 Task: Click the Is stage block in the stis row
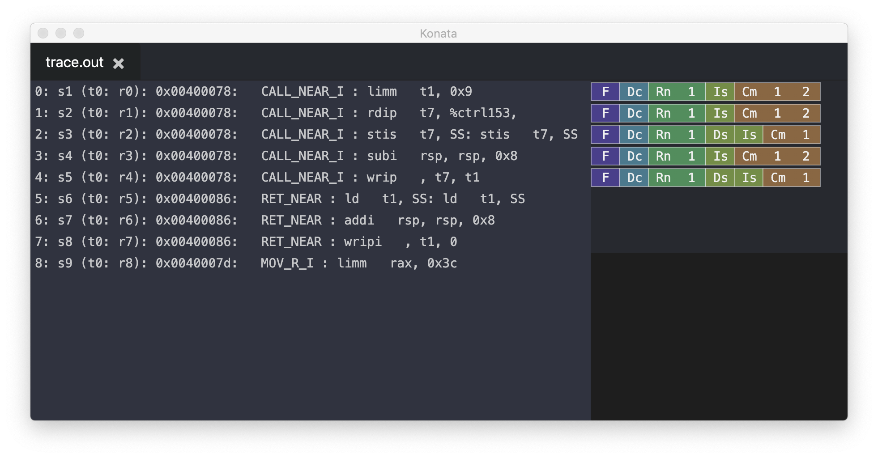[749, 135]
